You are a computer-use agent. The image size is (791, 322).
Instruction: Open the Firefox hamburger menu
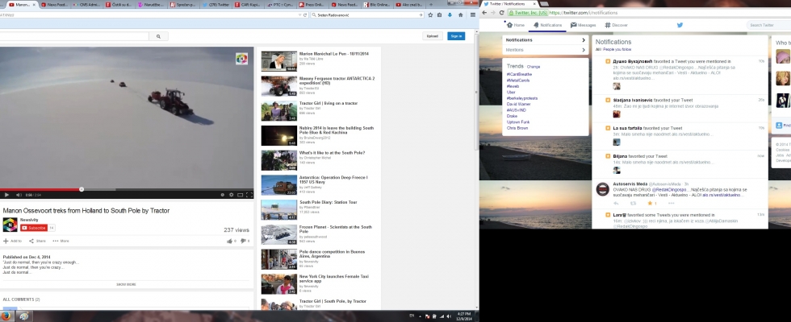[x=471, y=15]
